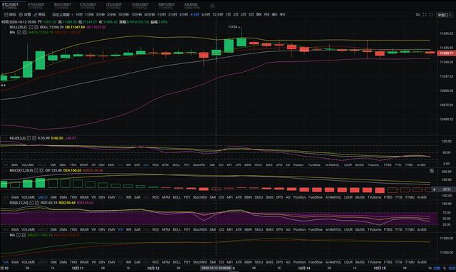The image size is (456, 272).
Task: Toggle the percent scale at bottom right
Action: pos(445,268)
